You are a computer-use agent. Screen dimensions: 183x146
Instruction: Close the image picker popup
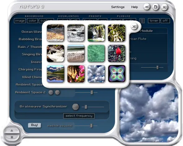(134, 27)
